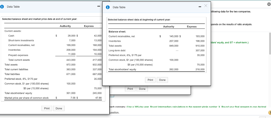Click Market price per share row label
271x118 pixels.
tap(26, 98)
